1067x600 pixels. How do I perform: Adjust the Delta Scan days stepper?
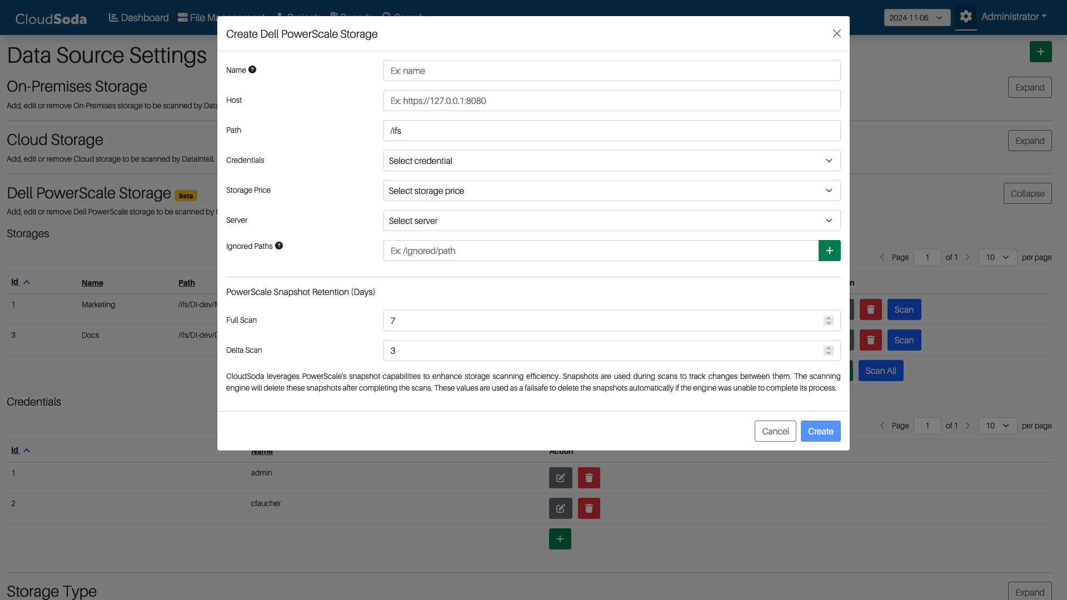[828, 351]
